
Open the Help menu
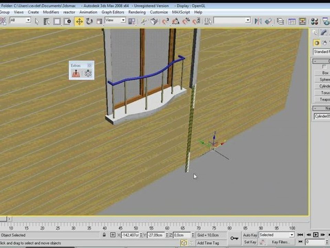(x=198, y=12)
